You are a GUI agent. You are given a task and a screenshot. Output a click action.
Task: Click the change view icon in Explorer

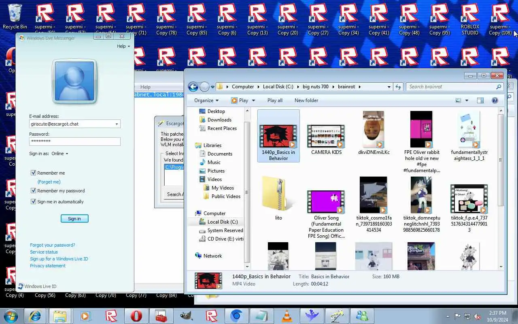coord(458,100)
